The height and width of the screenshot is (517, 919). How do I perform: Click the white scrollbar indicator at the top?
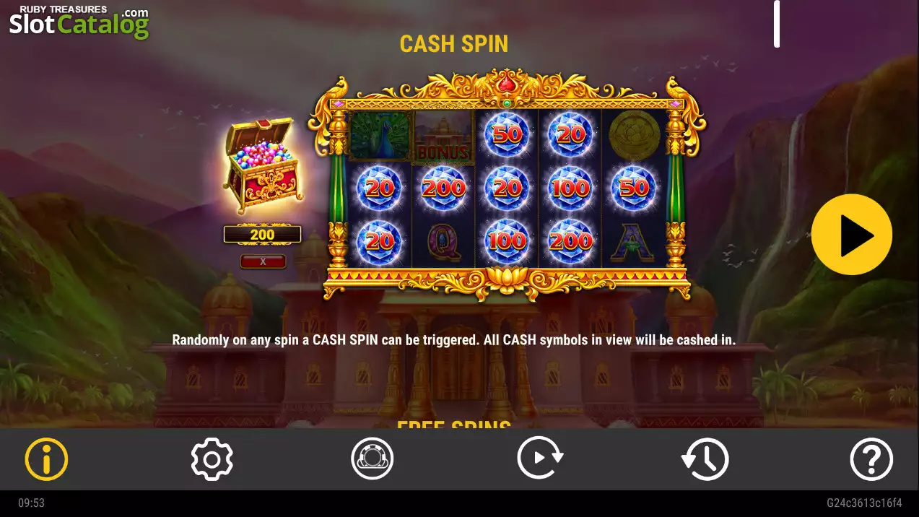(x=777, y=24)
